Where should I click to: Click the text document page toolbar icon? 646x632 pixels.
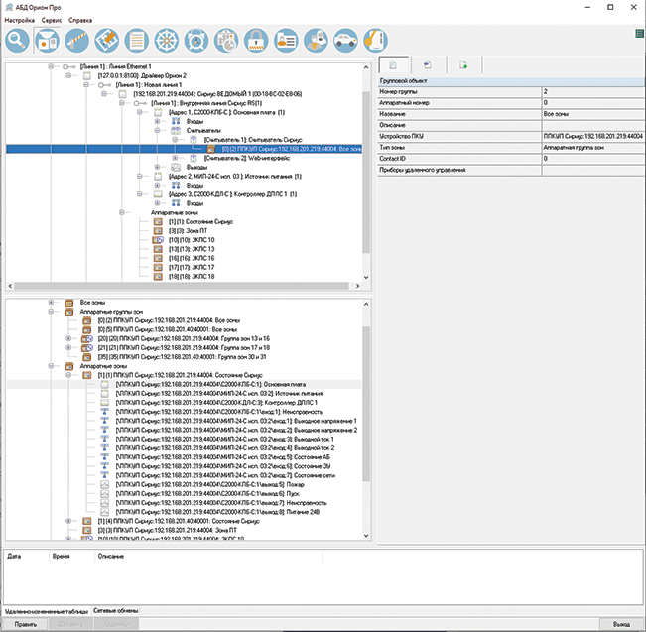tap(137, 40)
